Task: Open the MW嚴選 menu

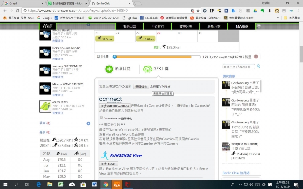Action: 242,26
